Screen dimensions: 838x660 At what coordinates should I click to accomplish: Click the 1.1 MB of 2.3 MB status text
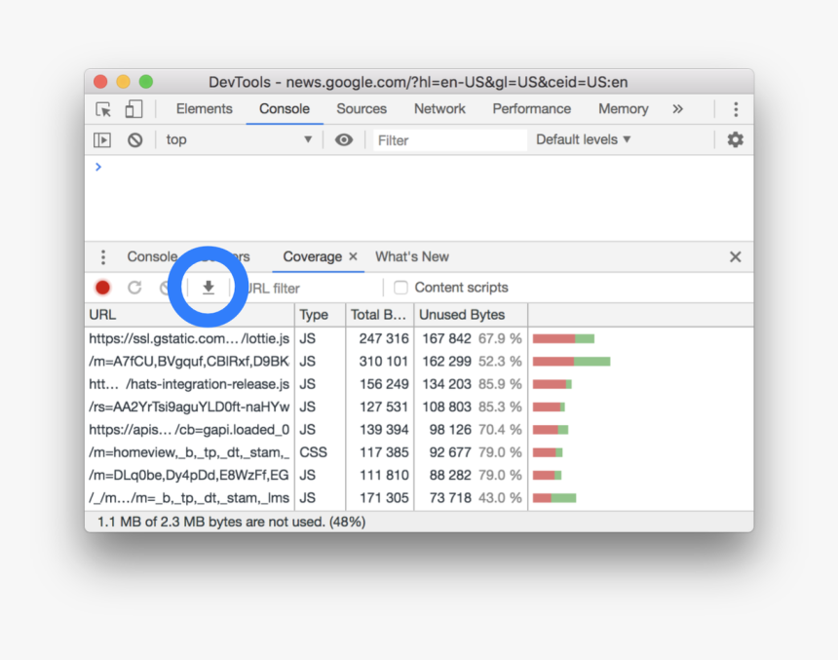(231, 522)
